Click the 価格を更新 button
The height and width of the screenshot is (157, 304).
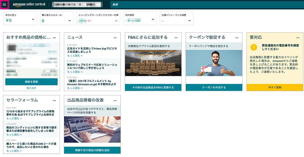pyautogui.click(x=31, y=82)
